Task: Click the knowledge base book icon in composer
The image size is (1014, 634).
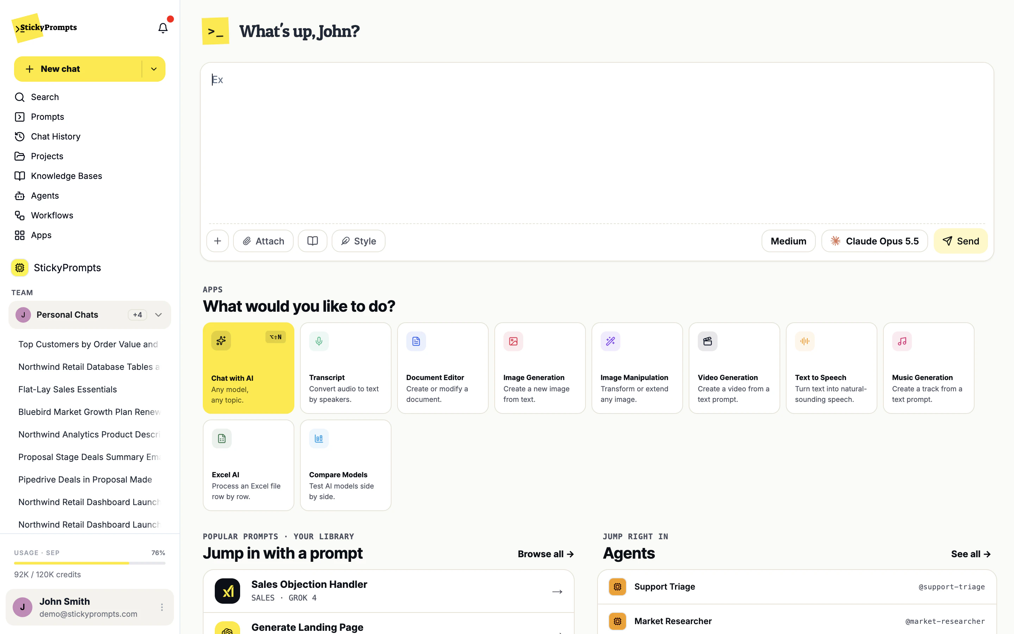Action: (313, 241)
